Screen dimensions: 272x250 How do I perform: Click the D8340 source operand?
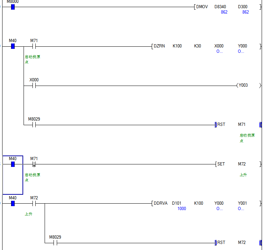[x=220, y=7]
